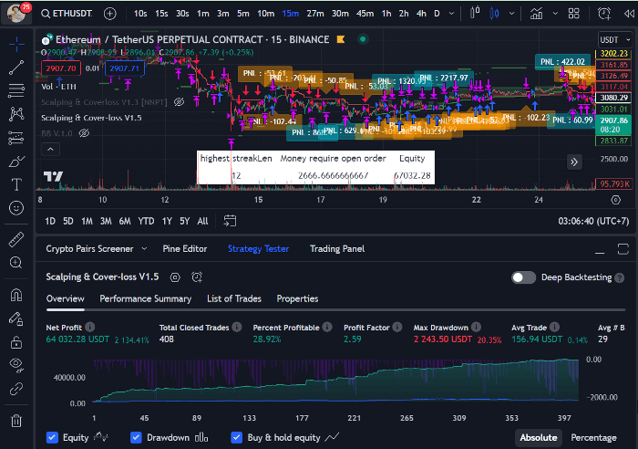The width and height of the screenshot is (638, 449).
Task: Open the Fibonacci tools
Action: [x=16, y=90]
